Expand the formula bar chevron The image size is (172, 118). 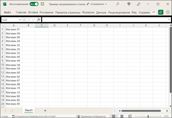(x=169, y=20)
